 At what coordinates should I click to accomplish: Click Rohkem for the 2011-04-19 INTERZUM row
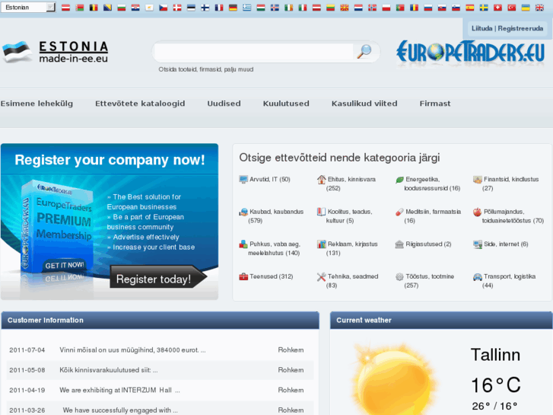[291, 391]
